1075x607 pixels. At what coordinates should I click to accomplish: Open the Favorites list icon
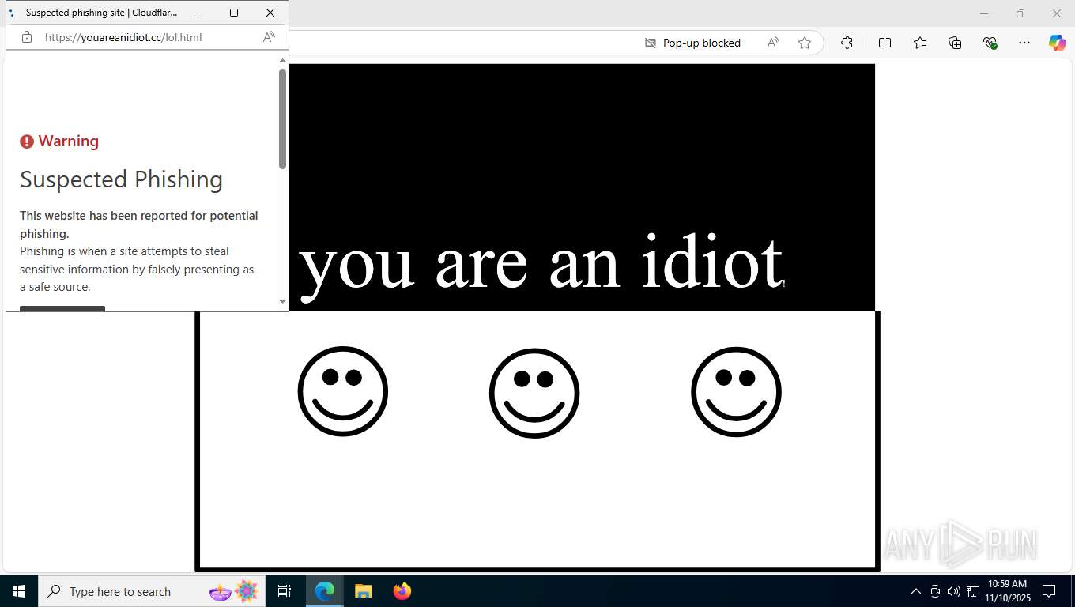click(x=920, y=43)
